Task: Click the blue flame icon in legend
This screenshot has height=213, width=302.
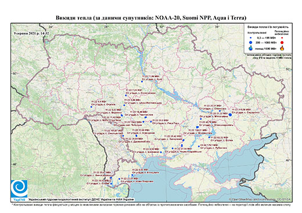Action: (x=251, y=48)
